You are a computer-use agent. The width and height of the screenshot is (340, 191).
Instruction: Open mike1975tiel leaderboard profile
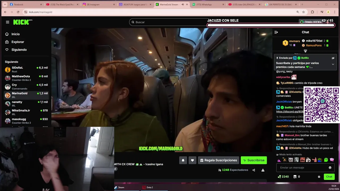tap(314, 41)
